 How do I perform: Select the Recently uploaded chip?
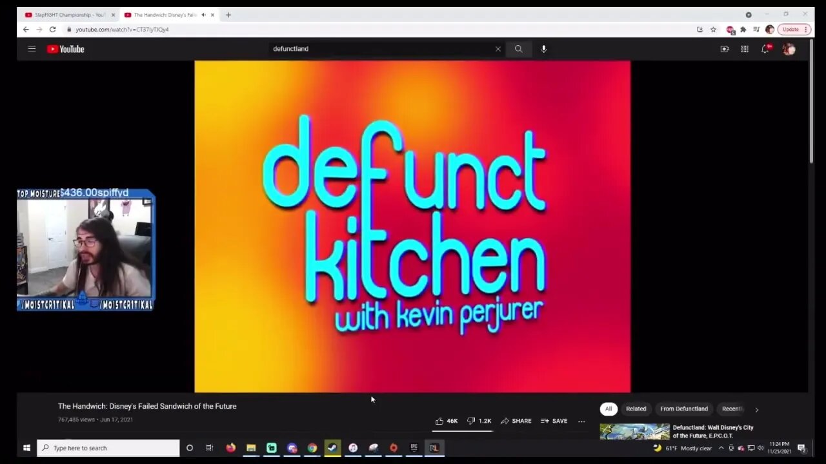732,409
